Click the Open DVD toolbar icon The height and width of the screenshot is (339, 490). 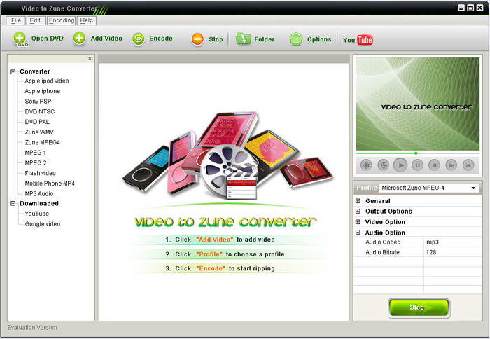point(20,39)
